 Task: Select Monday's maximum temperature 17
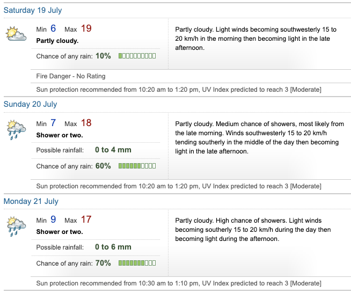[86, 220]
